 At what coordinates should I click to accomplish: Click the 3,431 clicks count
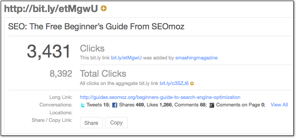point(48,52)
